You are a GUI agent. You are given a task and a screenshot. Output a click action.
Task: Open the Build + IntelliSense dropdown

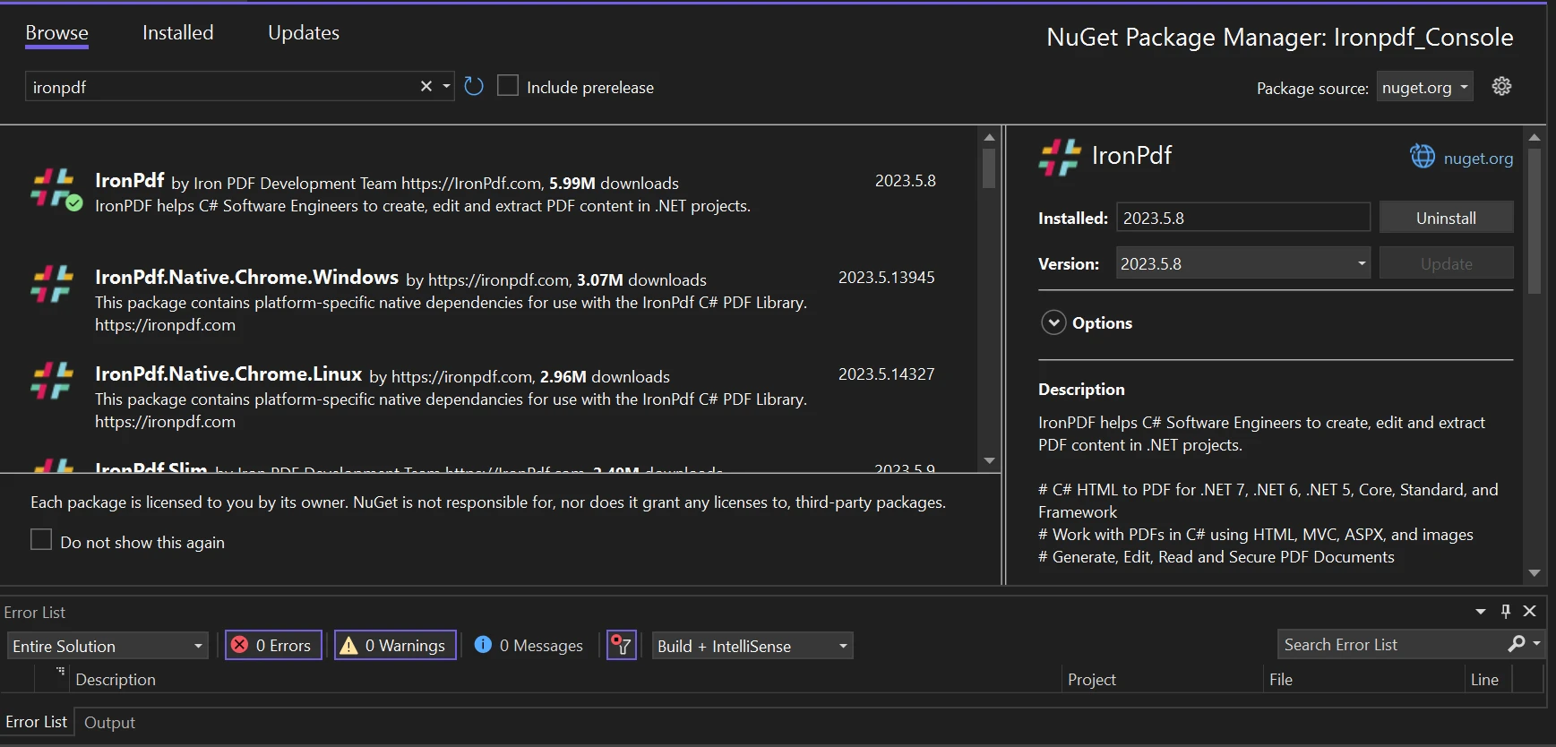click(x=752, y=646)
